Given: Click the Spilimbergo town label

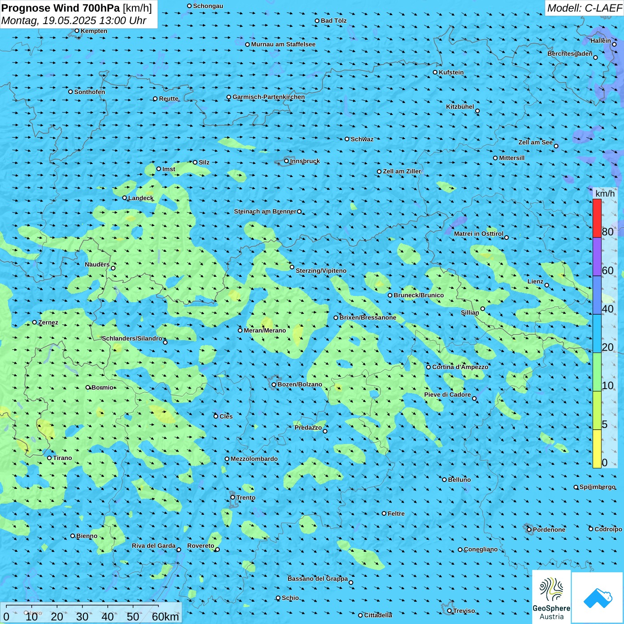Looking at the screenshot, I should tap(597, 487).
